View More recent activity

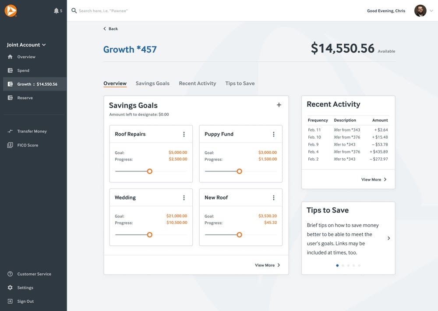374,180
